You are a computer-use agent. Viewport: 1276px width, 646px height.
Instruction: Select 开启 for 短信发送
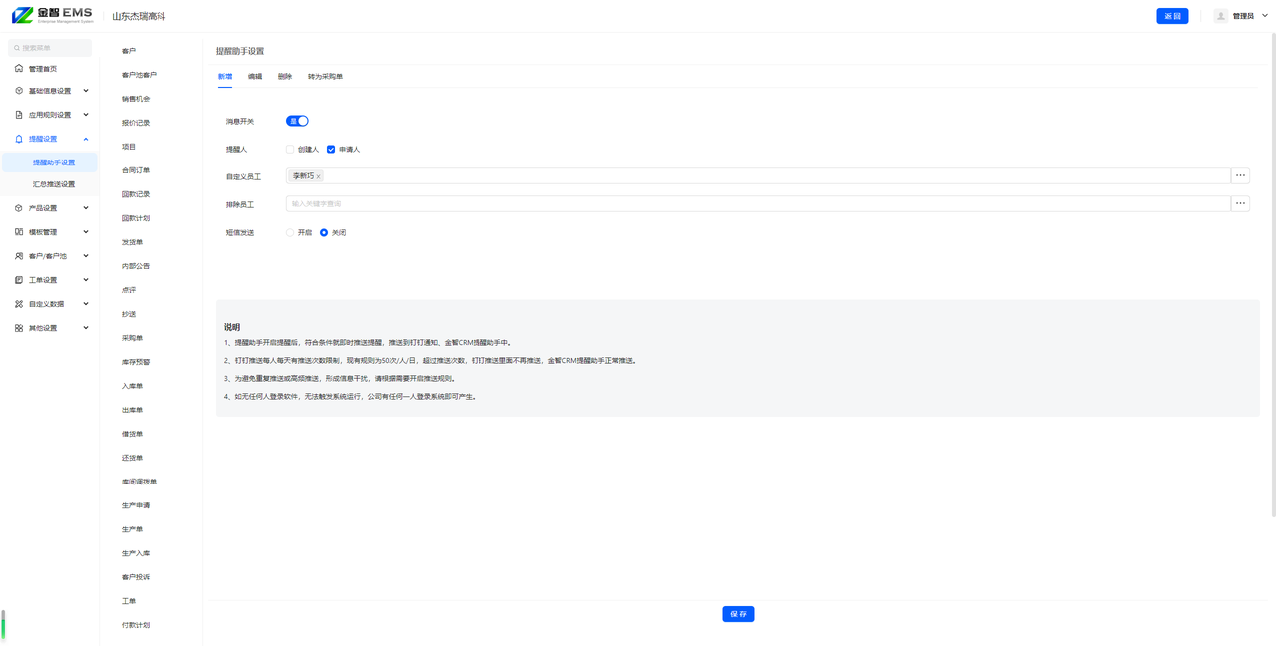pos(290,232)
